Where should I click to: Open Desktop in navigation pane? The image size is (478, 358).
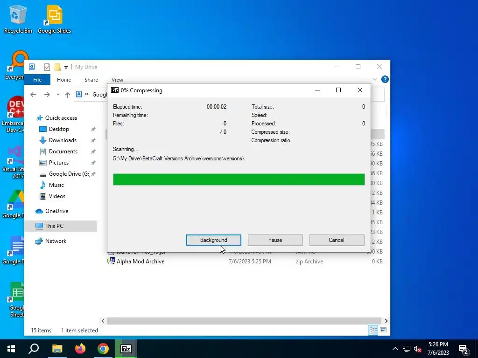coord(59,129)
